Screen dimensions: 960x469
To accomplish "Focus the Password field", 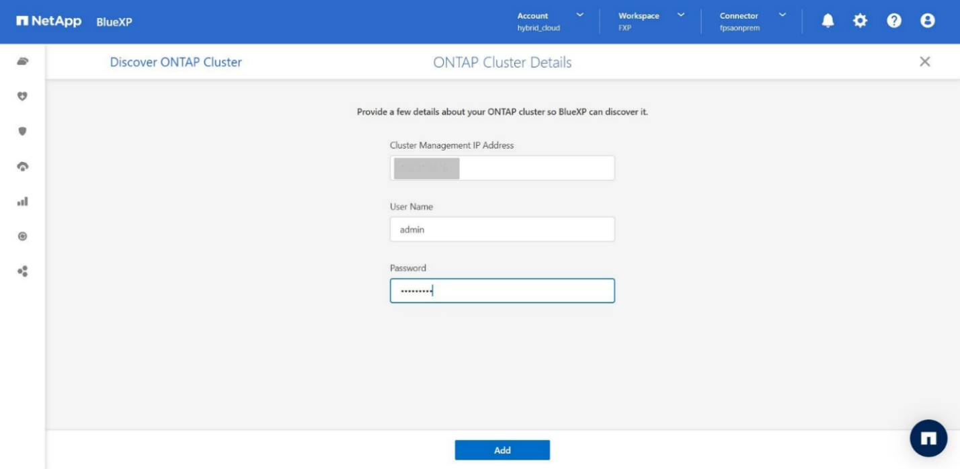I will [502, 291].
